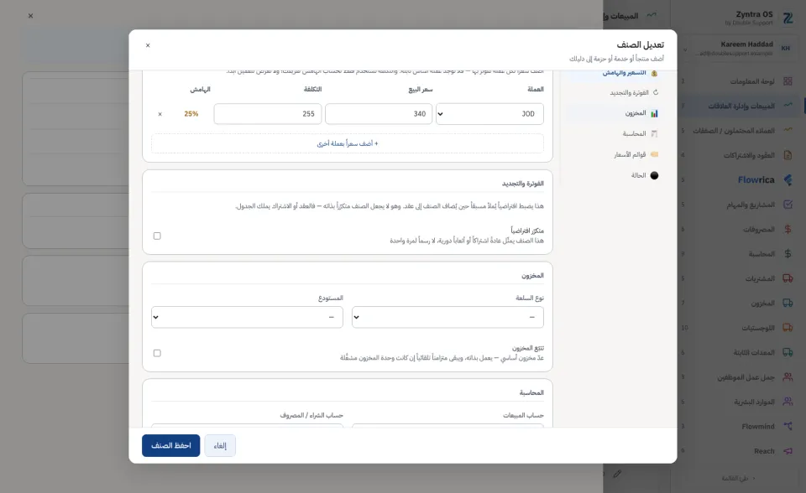Click the accounting ledger icon in dialog nav
Viewport: 806px width, 493px height.
tap(654, 133)
